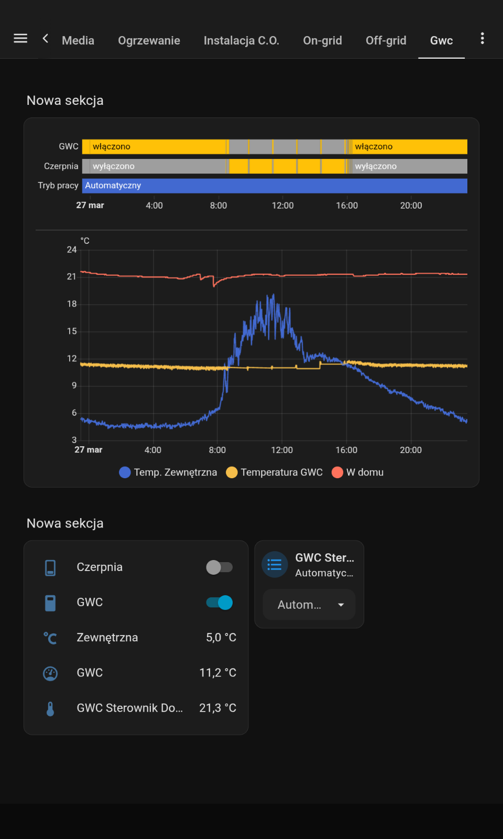Switch to the Off-grid tab
503x839 pixels.
tap(386, 40)
